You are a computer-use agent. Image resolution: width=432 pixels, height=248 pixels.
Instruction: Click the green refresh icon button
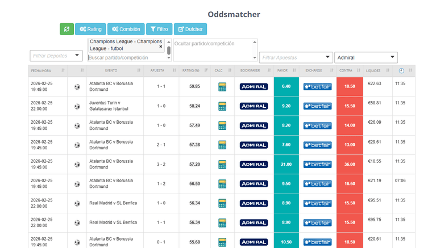pyautogui.click(x=67, y=29)
